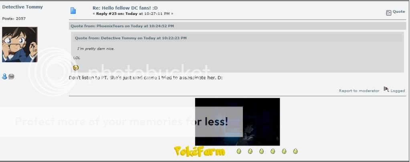Click the second PokéFarm egg
Image resolution: width=410 pixels, height=162 pixels.
click(x=250, y=151)
